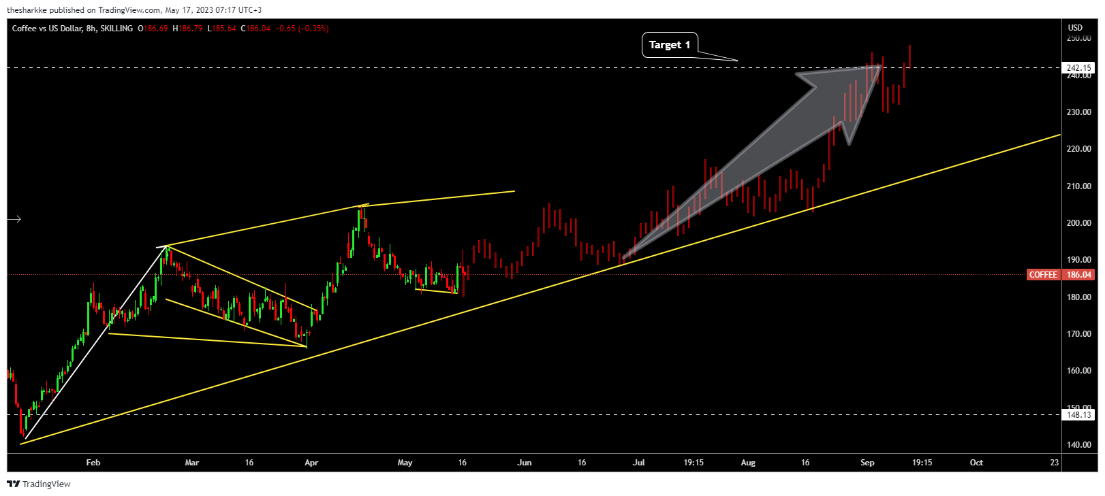The image size is (1105, 496).
Task: Click the Apr label on the time axis
Action: 311,463
